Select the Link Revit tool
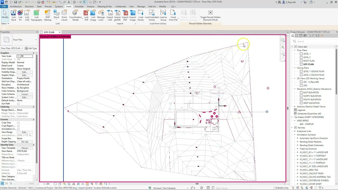The height and width of the screenshot is (190, 338). pyautogui.click(x=13, y=15)
